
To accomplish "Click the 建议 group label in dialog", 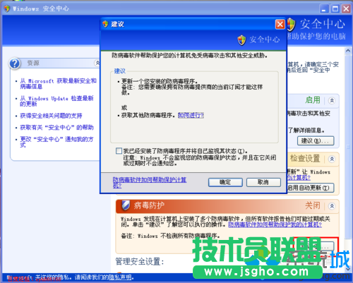I will click(120, 71).
